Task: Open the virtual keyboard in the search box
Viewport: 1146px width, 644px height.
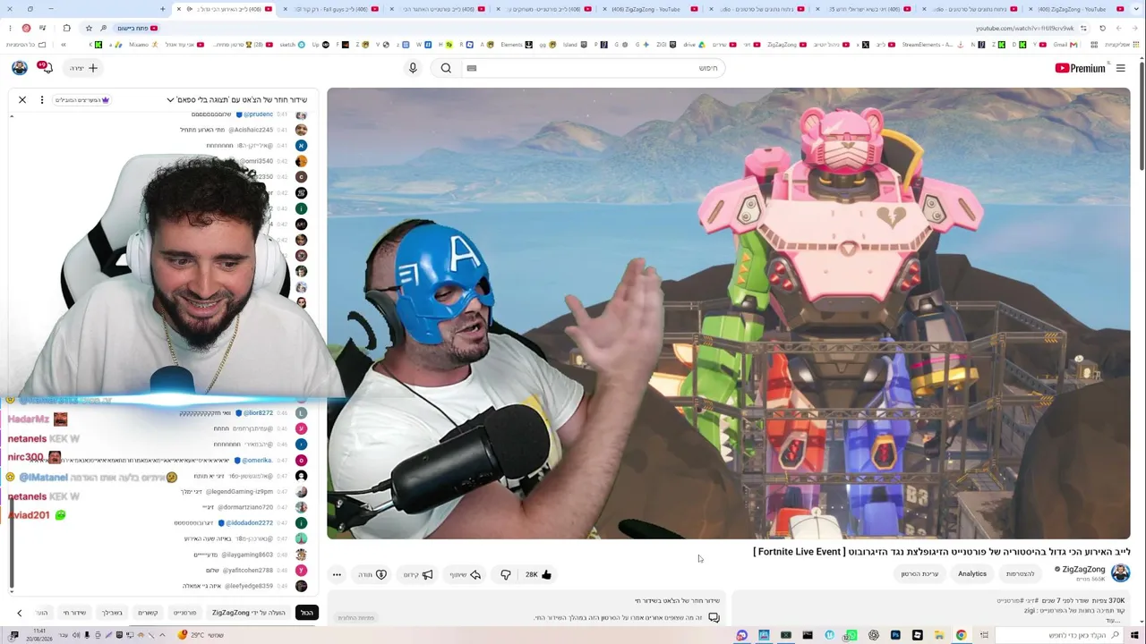Action: click(x=472, y=68)
